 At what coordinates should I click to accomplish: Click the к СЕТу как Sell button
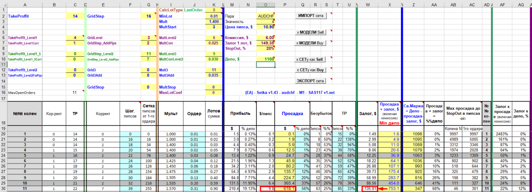[x=311, y=59]
